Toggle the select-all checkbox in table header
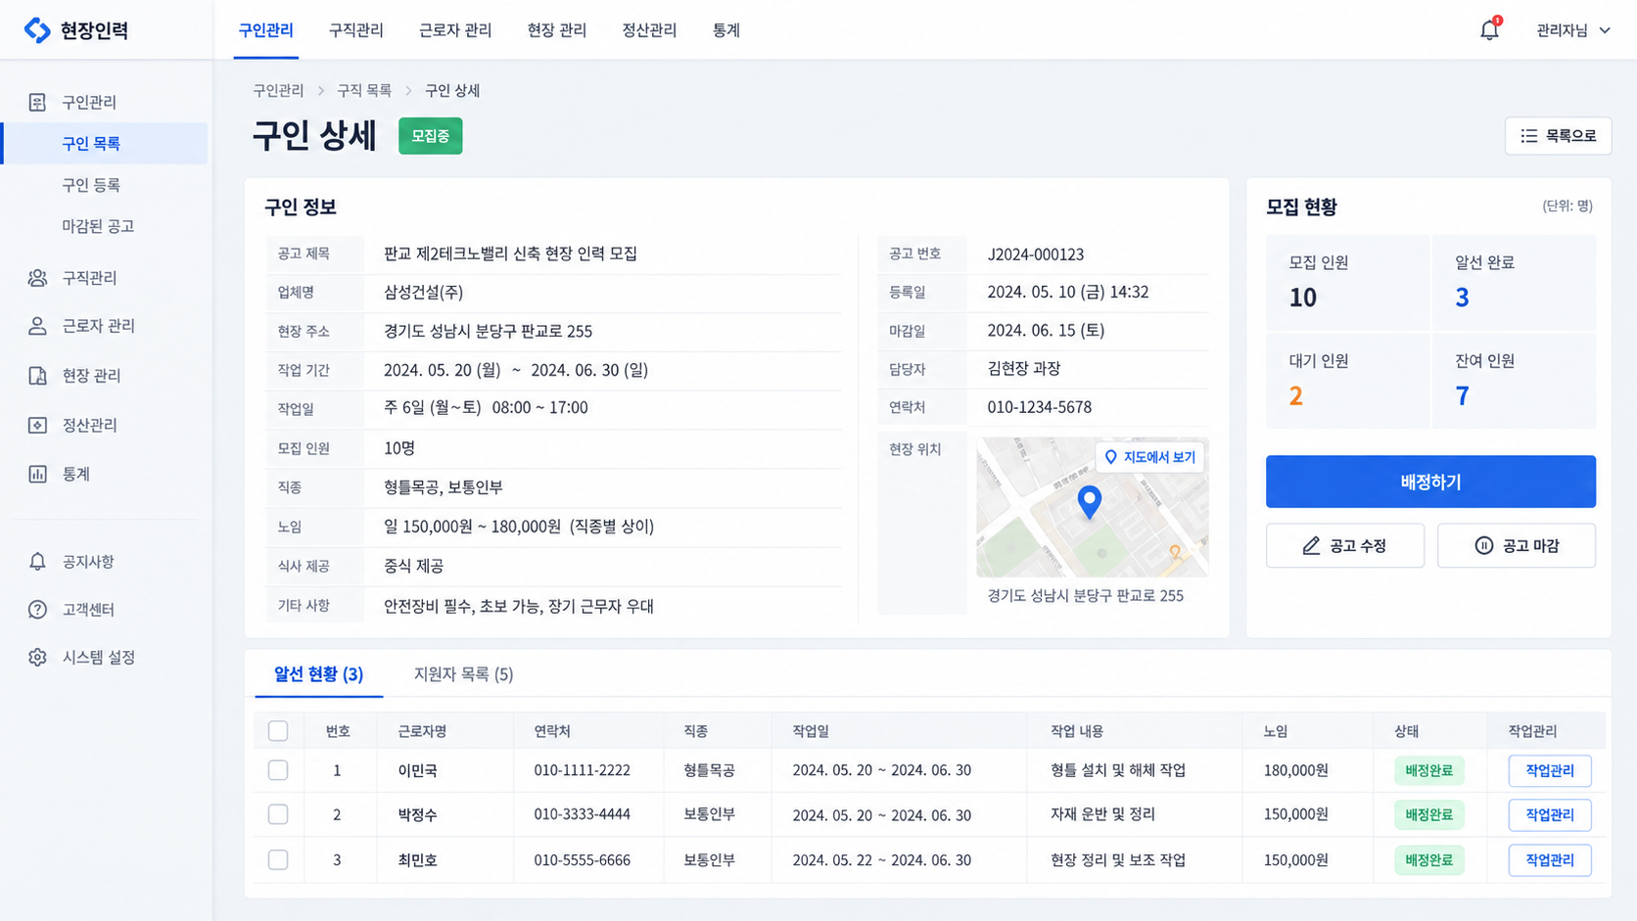 click(x=278, y=731)
